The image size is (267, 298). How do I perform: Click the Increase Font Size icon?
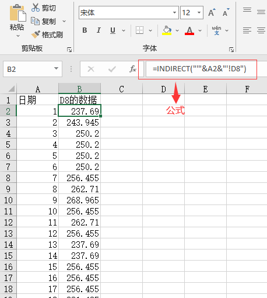click(x=212, y=13)
